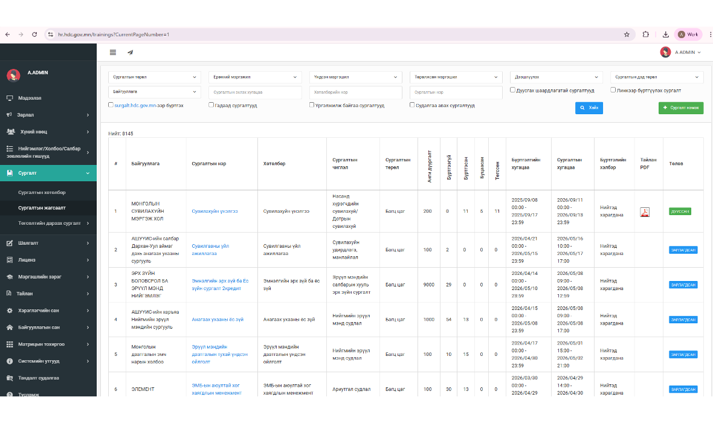Click the Зарлал megaphone icon
Image resolution: width=713 pixels, height=423 pixels.
(9, 115)
